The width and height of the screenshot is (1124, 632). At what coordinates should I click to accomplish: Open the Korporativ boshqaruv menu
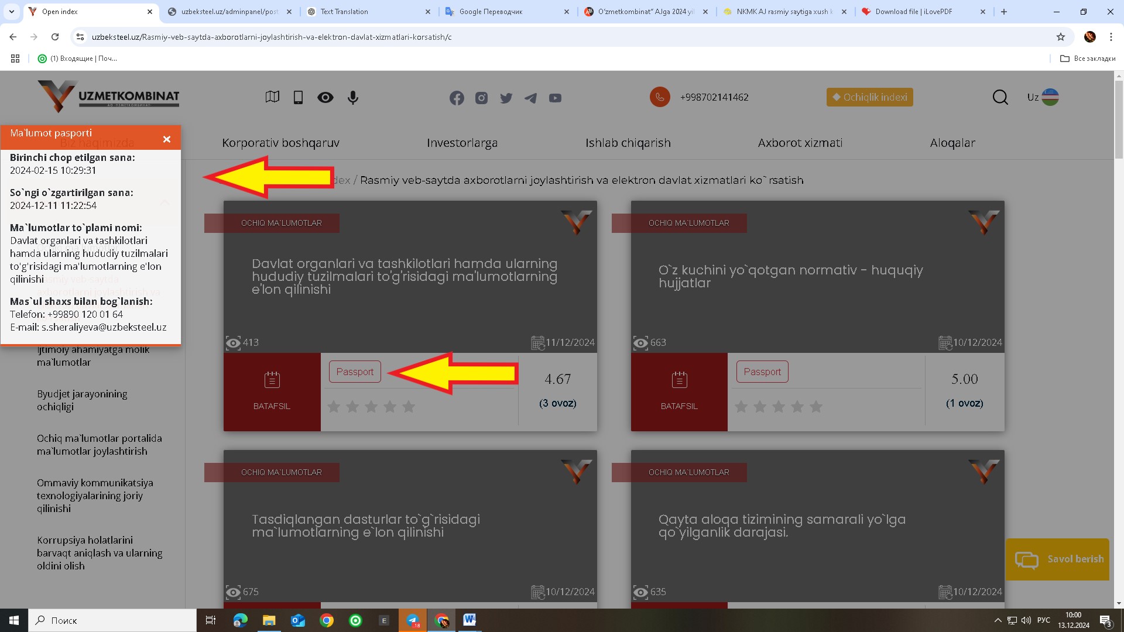[x=280, y=143]
